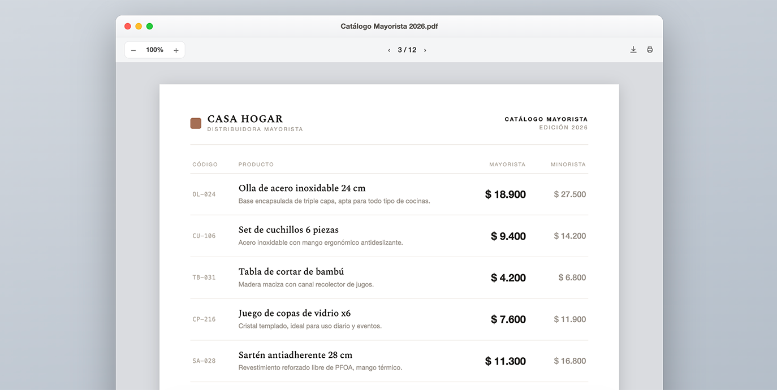The height and width of the screenshot is (390, 777).
Task: Click description about mango ergonómico antideslizante
Action: point(321,243)
